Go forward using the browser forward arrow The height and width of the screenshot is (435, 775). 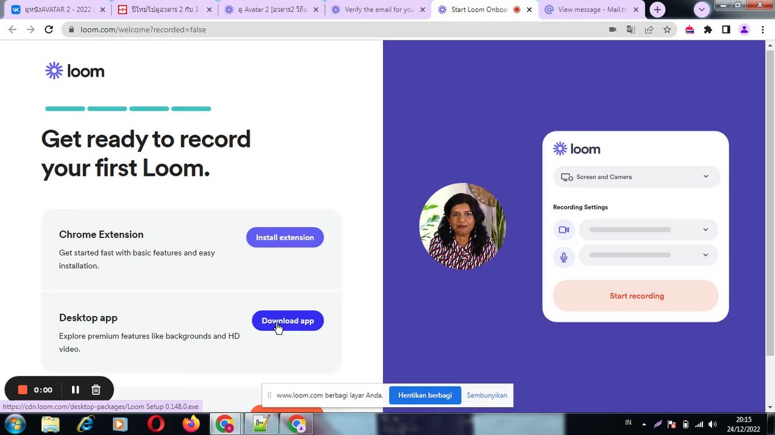tap(30, 29)
